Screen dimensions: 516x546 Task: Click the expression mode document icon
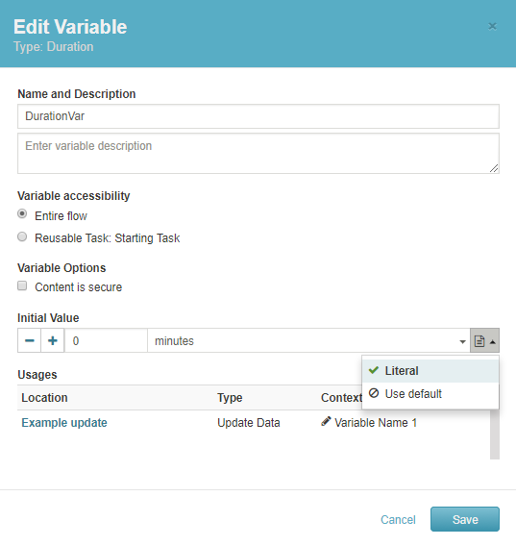[479, 341]
